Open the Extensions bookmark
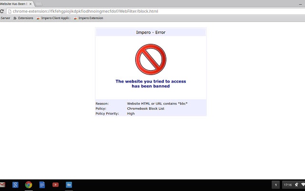305x191 pixels. (23, 18)
